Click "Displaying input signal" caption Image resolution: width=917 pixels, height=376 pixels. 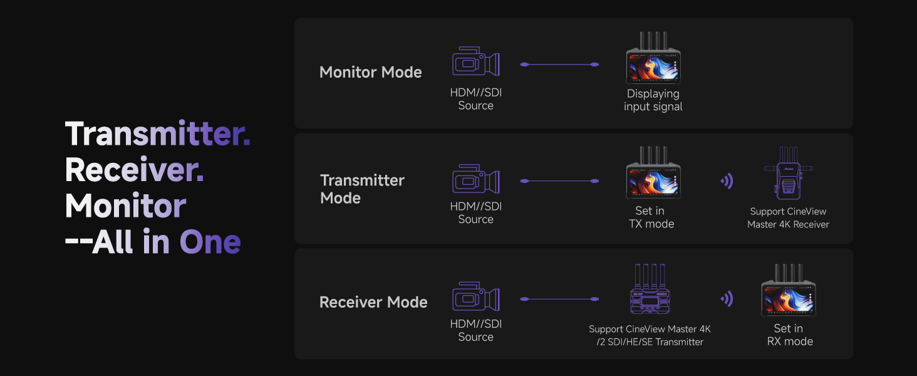[x=653, y=100]
